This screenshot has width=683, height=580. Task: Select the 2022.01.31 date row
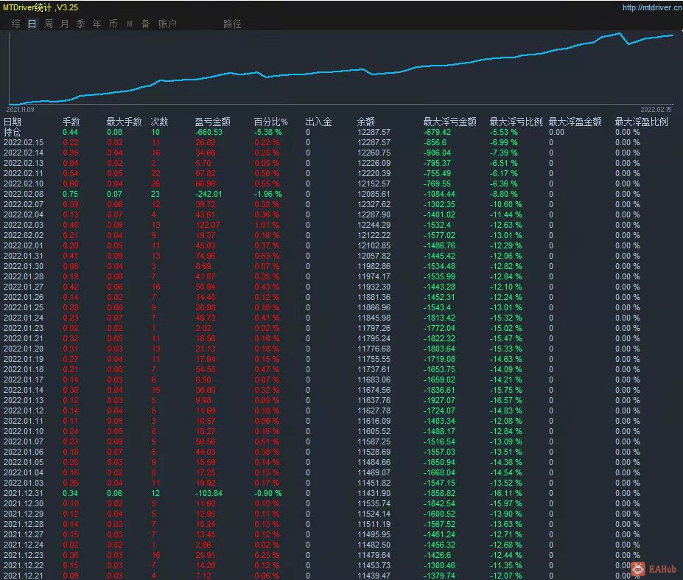click(x=24, y=256)
